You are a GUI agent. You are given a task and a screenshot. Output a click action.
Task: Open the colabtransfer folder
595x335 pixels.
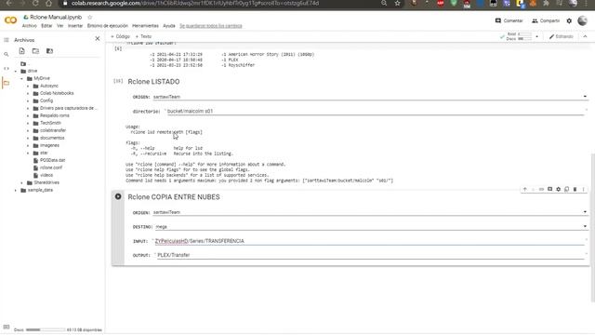pos(53,130)
